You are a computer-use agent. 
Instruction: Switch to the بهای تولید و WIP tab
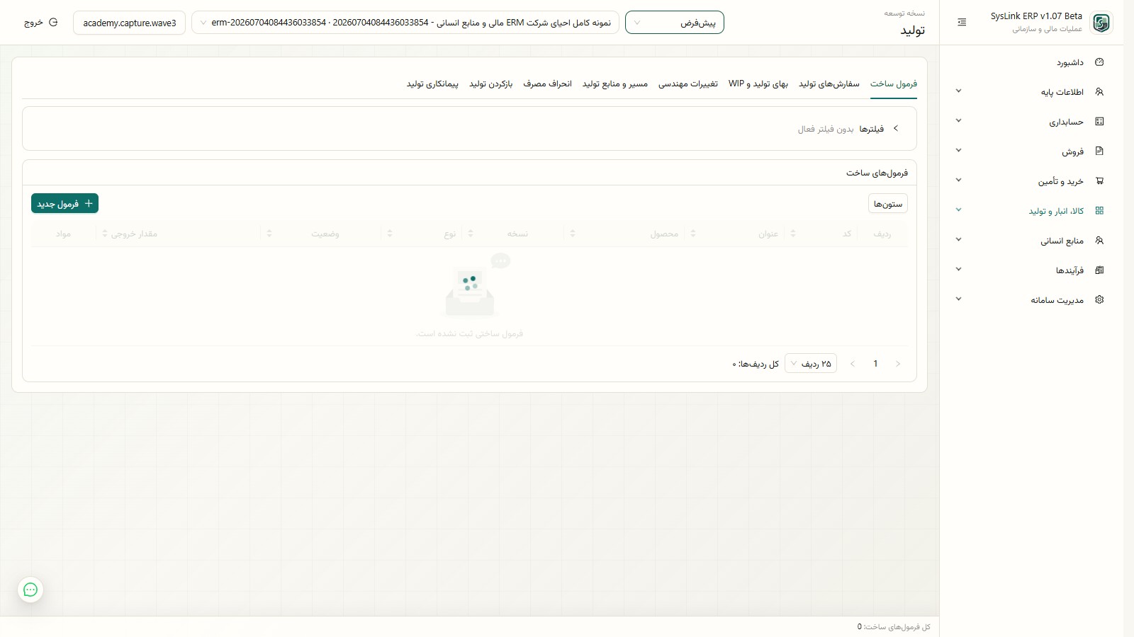[758, 84]
